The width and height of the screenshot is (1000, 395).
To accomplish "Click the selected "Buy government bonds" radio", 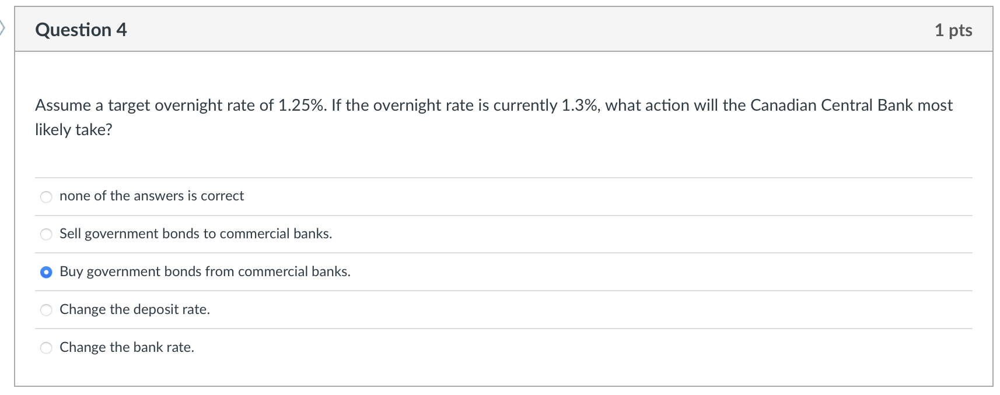I will click(46, 272).
